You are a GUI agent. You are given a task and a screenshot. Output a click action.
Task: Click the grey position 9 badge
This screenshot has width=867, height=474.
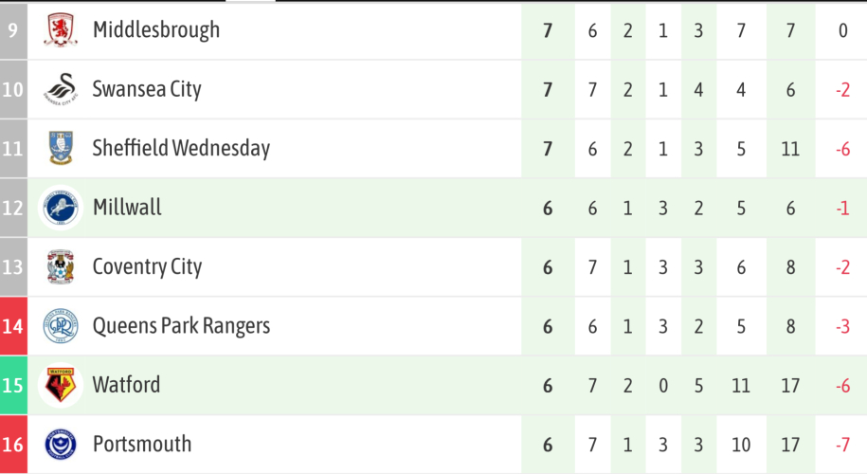(x=13, y=30)
